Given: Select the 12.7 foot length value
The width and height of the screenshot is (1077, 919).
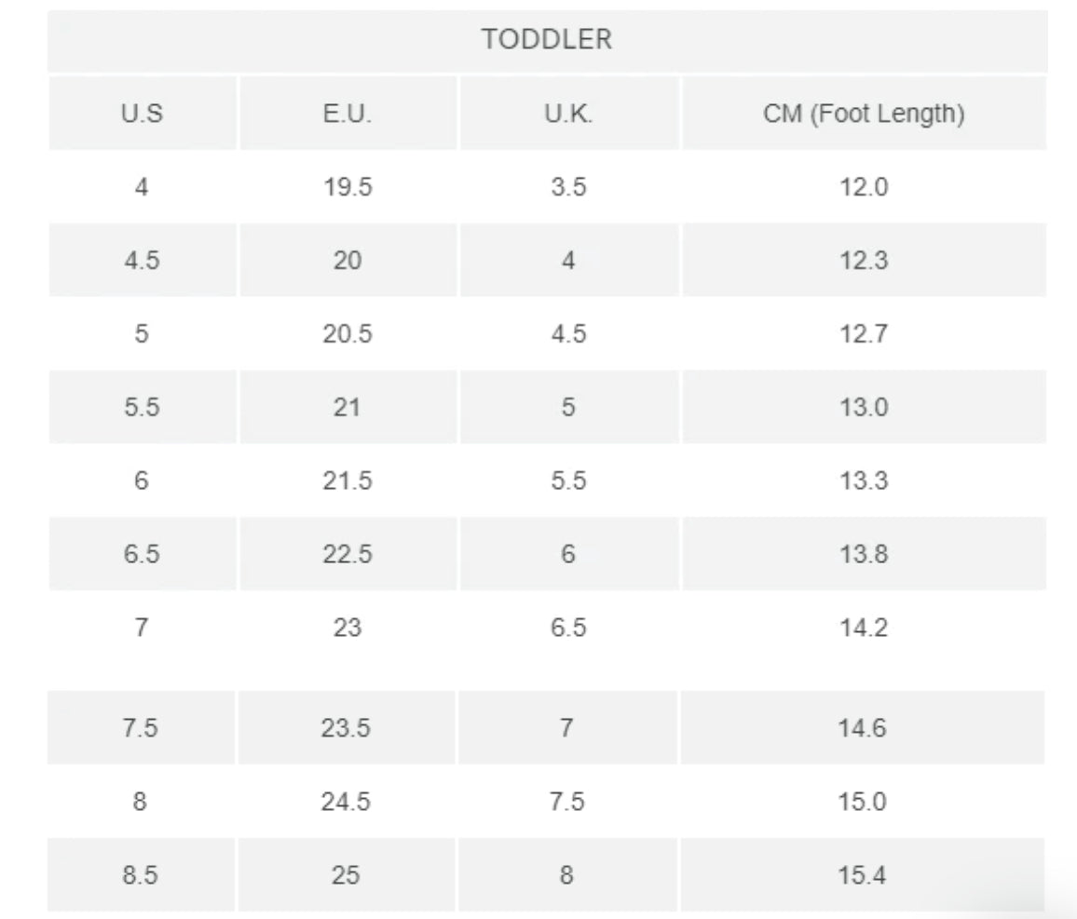Looking at the screenshot, I should (863, 333).
